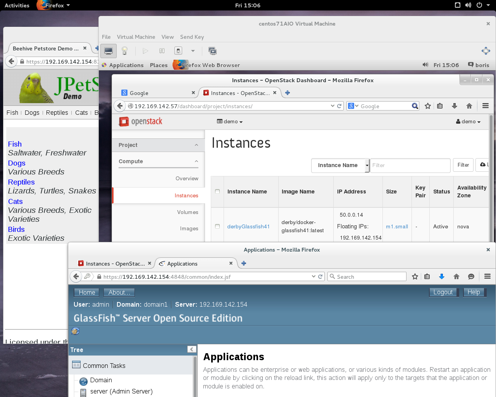
Task: Bookmark GlassFish page with star icon
Action: click(x=415, y=276)
